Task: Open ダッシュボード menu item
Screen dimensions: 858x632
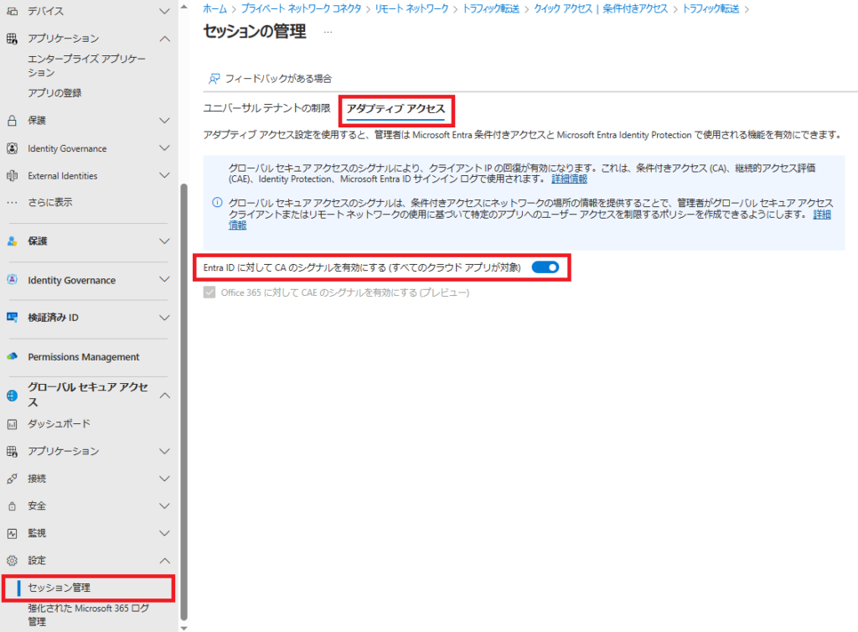Action: (59, 424)
